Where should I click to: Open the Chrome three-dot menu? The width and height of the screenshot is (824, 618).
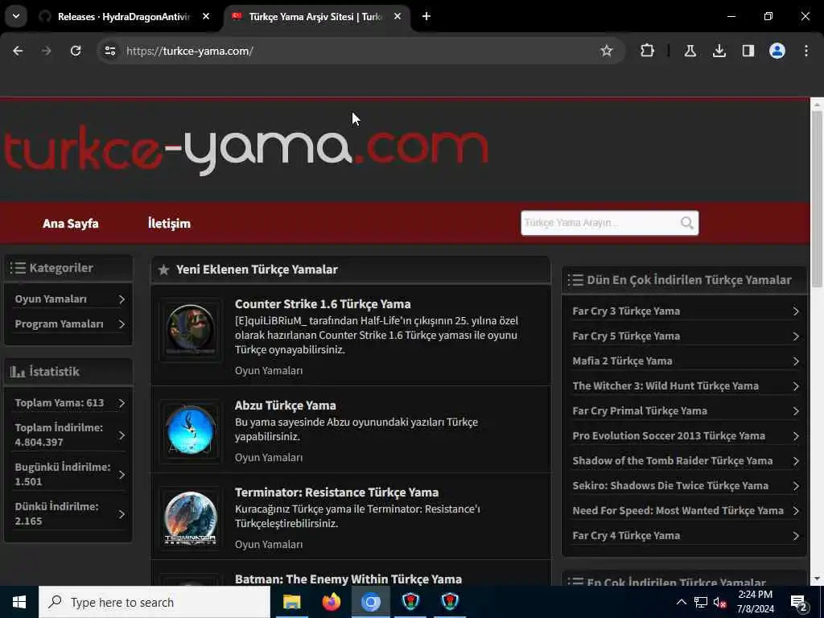pyautogui.click(x=806, y=51)
